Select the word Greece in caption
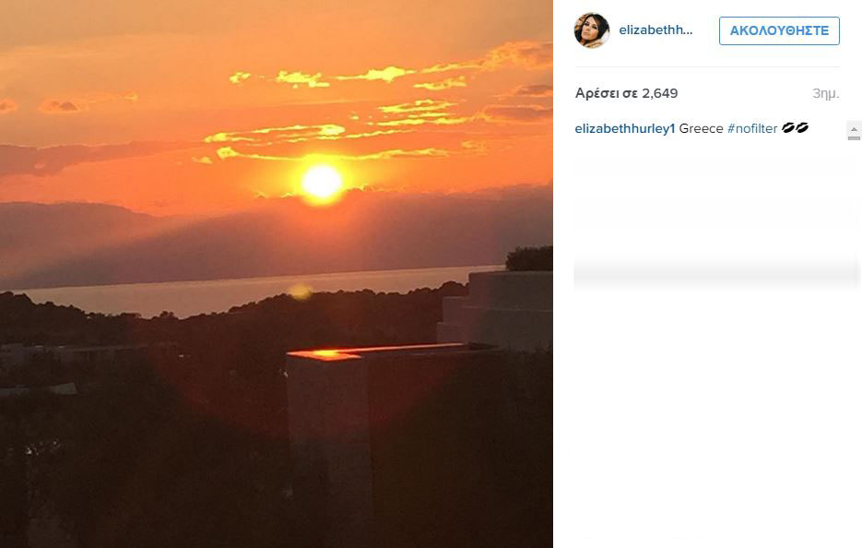Viewport: 862px width, 548px height. tap(701, 129)
